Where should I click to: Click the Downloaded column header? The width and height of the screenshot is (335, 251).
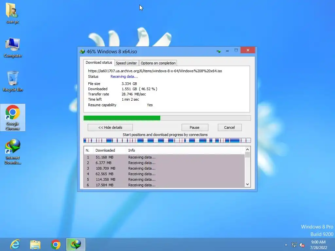pos(110,150)
